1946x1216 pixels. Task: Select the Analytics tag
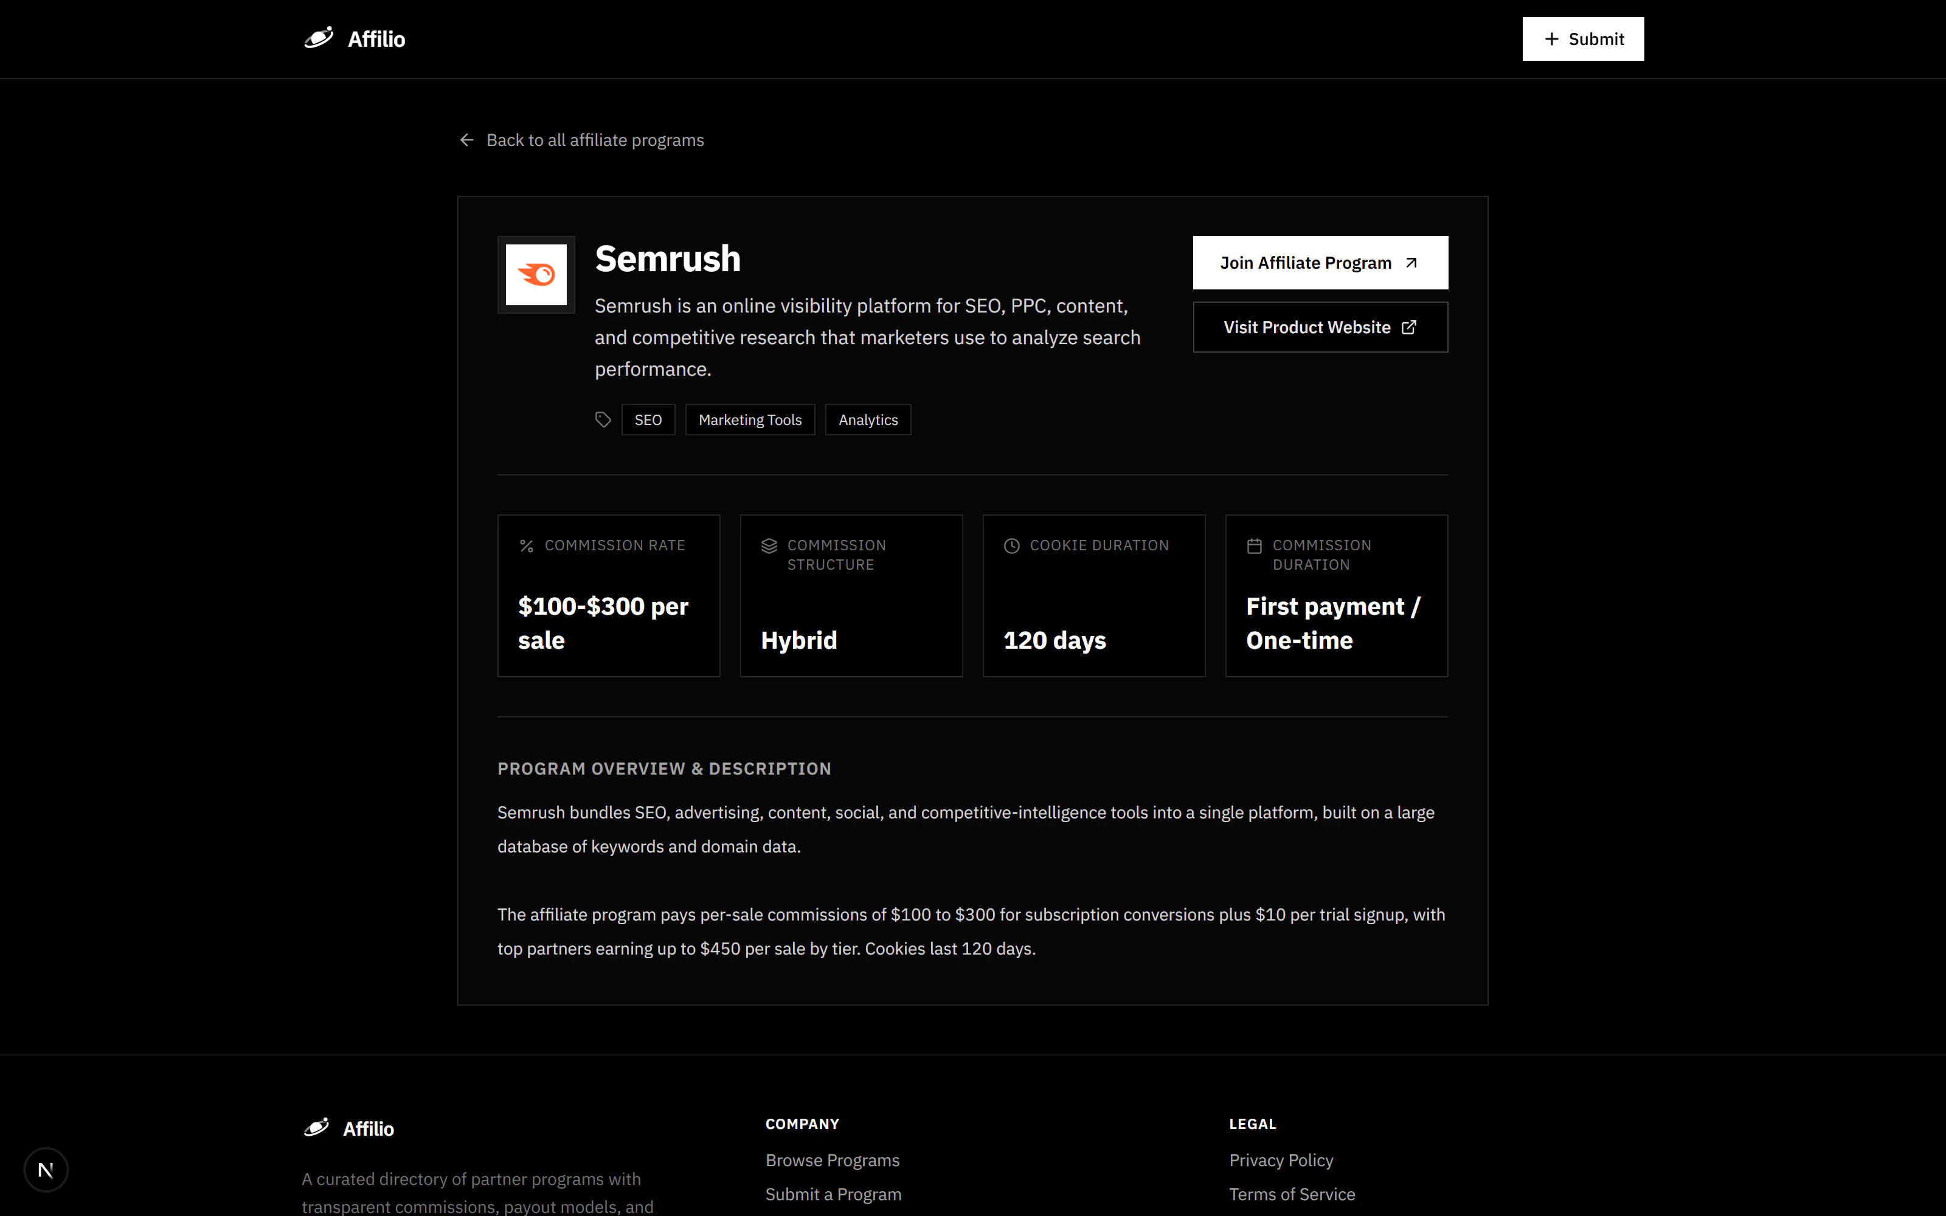(868, 420)
